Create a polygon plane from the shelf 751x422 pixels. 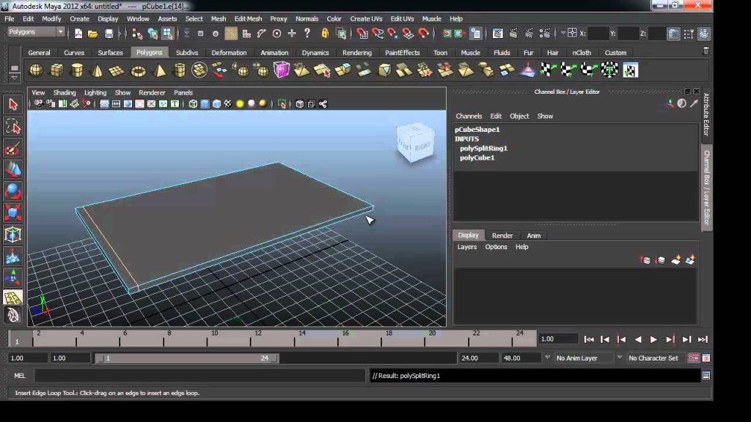click(117, 70)
